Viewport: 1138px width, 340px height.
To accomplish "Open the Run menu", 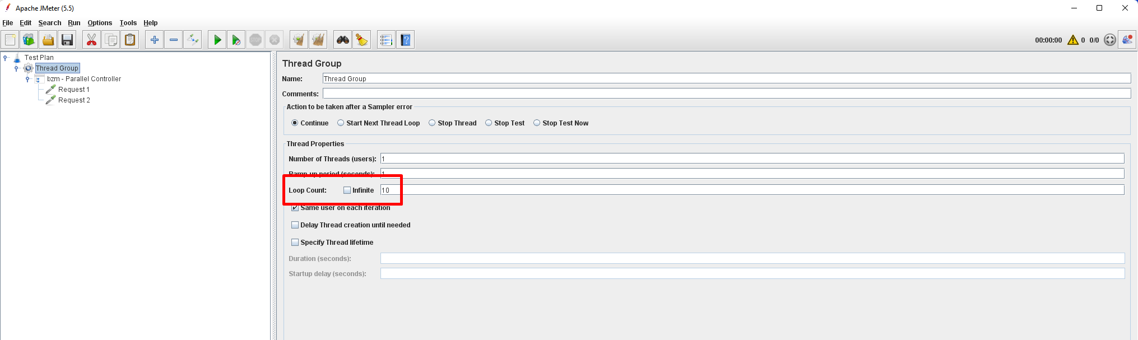I will click(x=74, y=23).
